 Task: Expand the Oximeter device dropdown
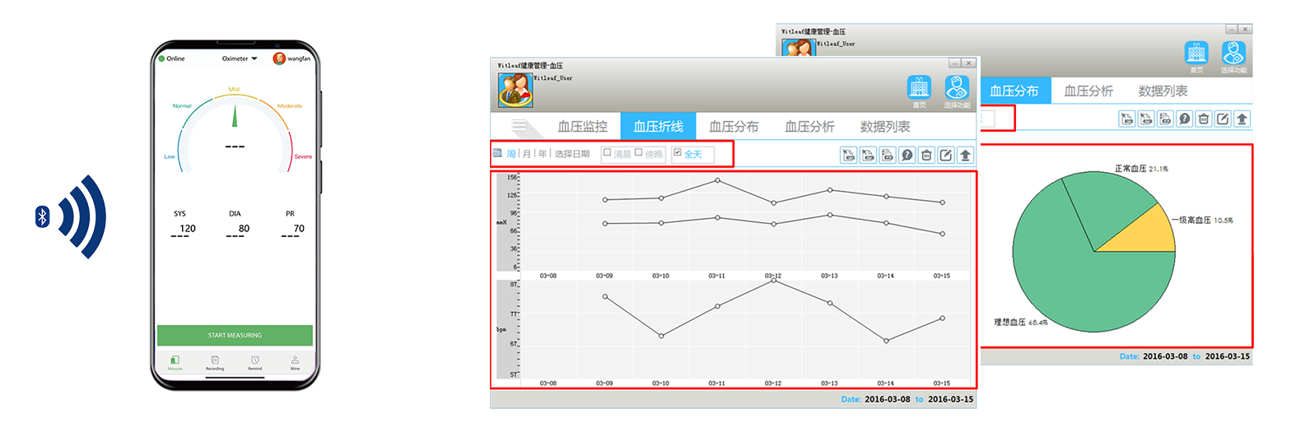[240, 58]
